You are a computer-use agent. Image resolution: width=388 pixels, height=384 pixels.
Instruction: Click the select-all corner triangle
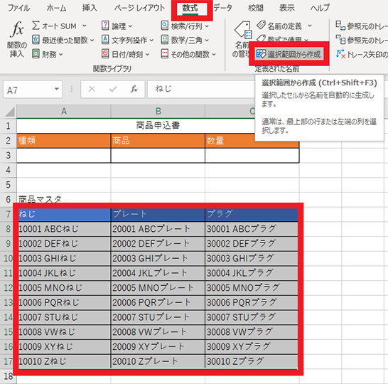[10, 112]
